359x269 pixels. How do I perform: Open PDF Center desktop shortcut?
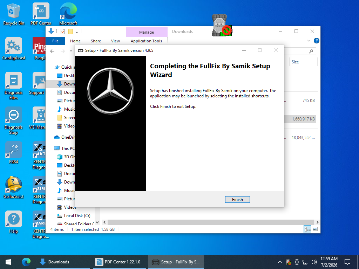click(x=41, y=14)
